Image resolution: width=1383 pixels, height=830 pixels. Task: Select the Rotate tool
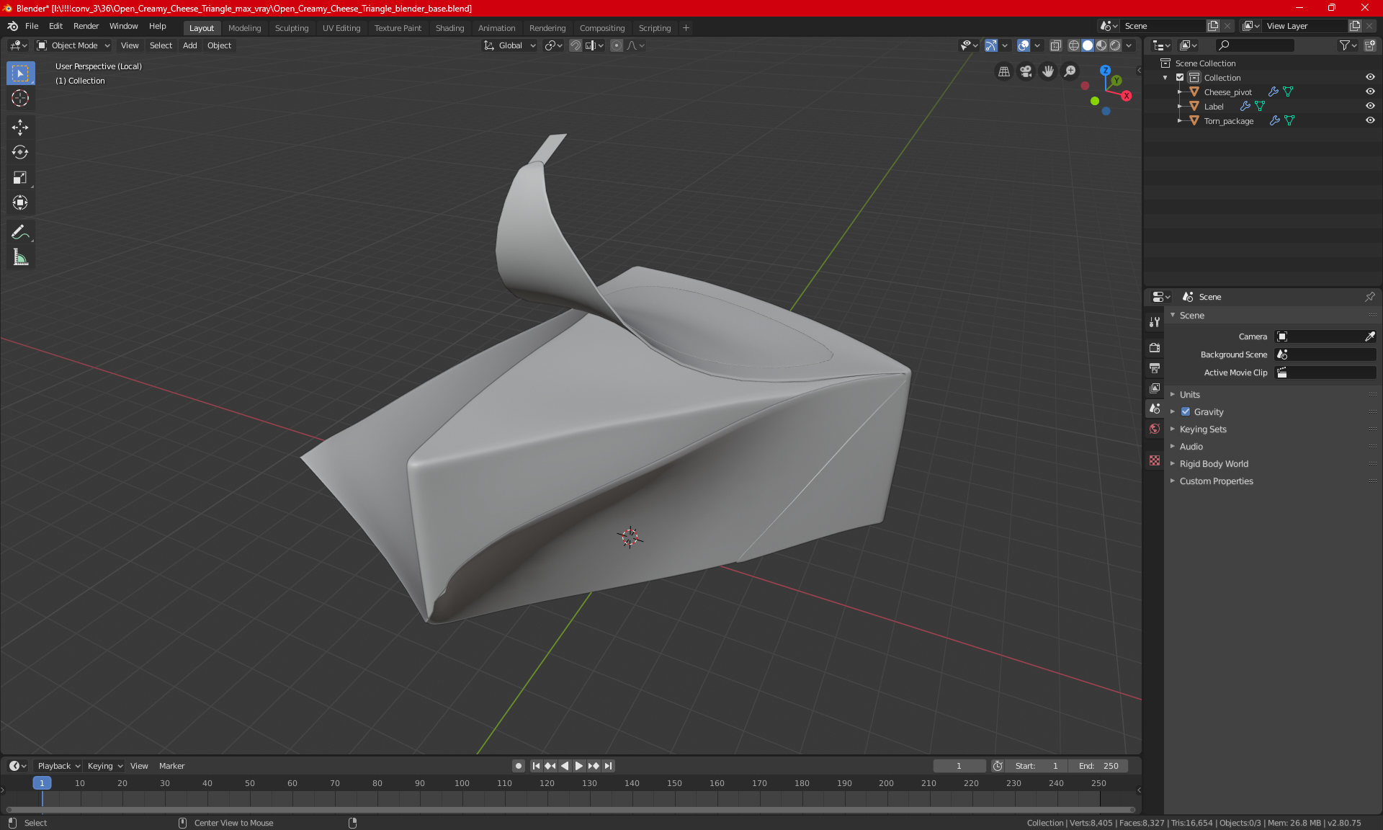coord(20,152)
